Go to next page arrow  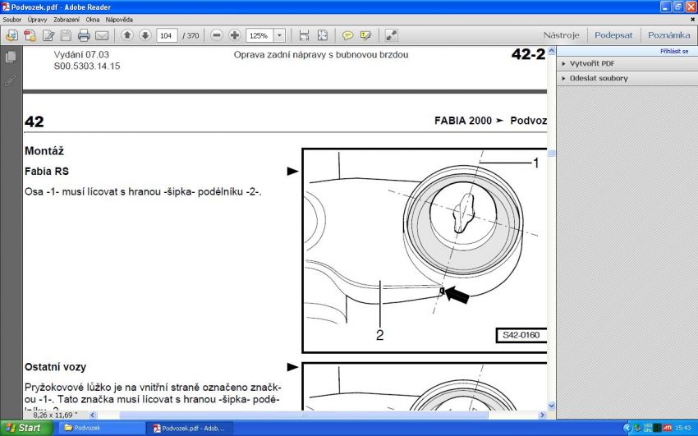click(145, 35)
